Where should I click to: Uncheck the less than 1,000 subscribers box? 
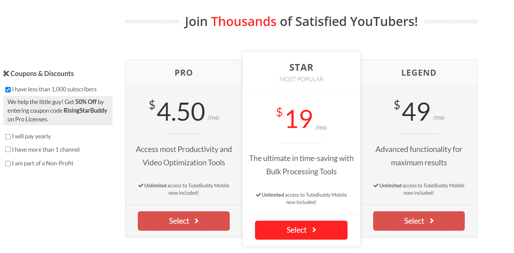[x=8, y=90]
